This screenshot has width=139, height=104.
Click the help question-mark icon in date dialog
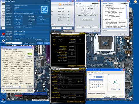tap(122, 70)
